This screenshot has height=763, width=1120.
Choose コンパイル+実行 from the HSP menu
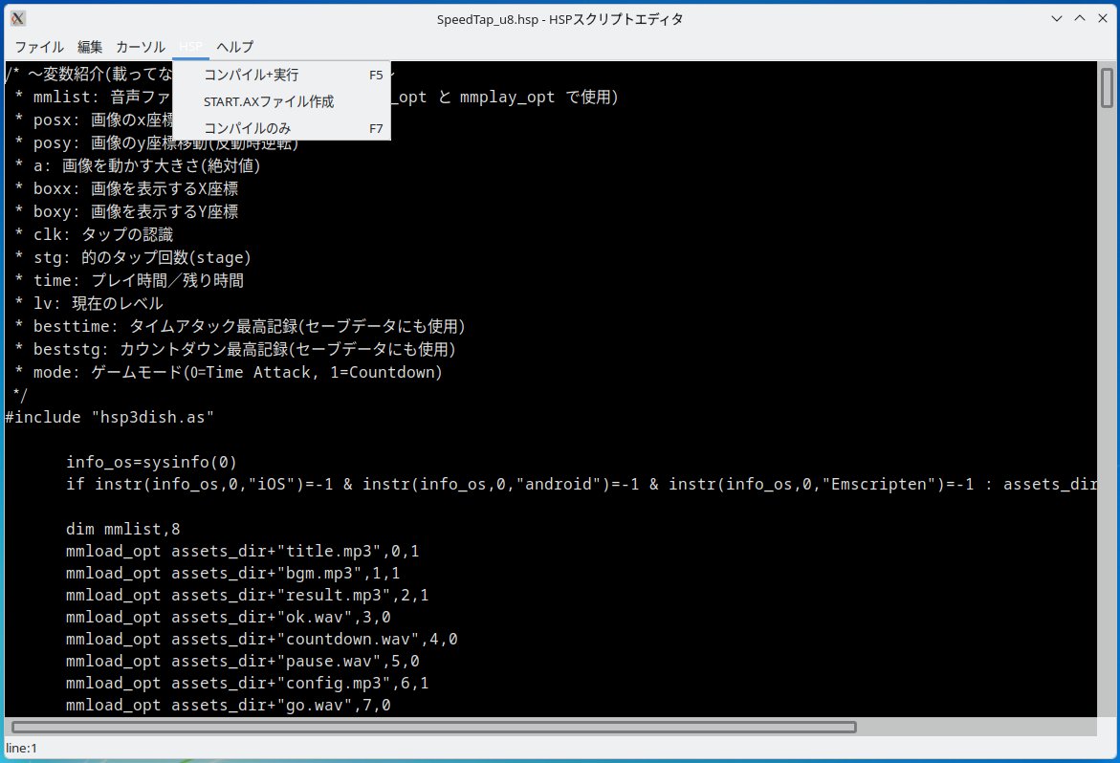281,75
